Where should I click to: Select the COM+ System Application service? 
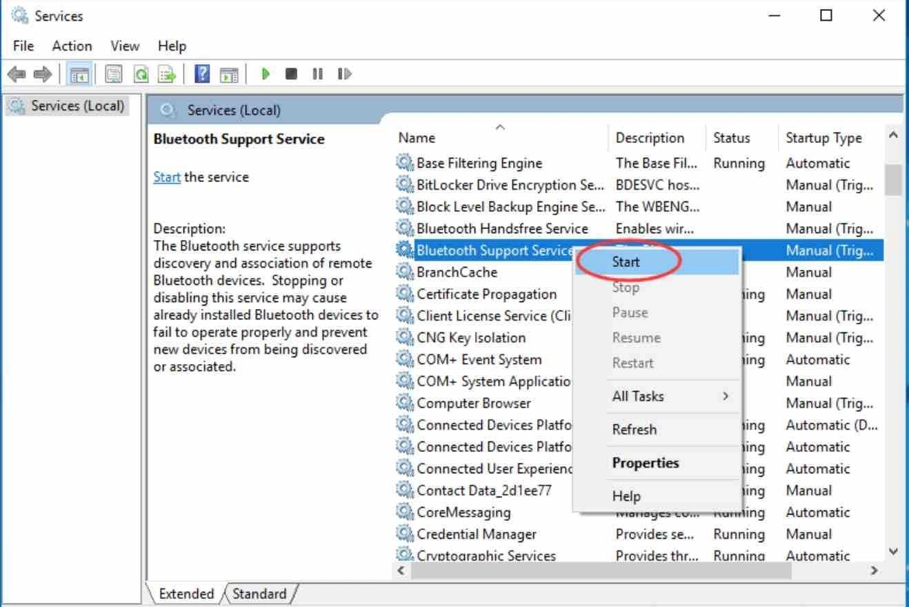click(x=494, y=381)
